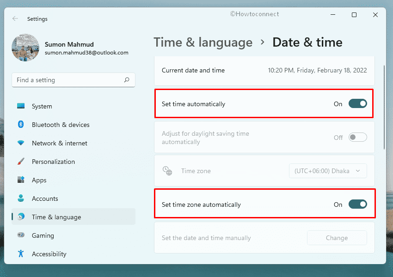Open Bluetooth & devices via its icon

21,125
